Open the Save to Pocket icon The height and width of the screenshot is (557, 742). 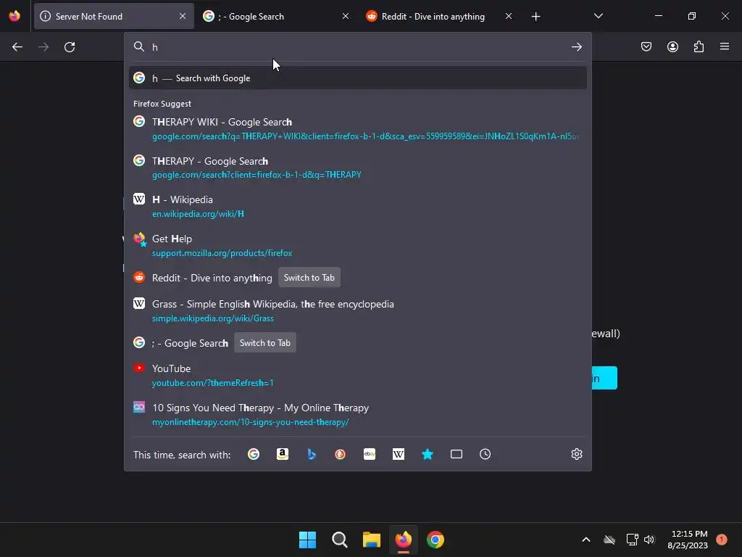click(646, 46)
